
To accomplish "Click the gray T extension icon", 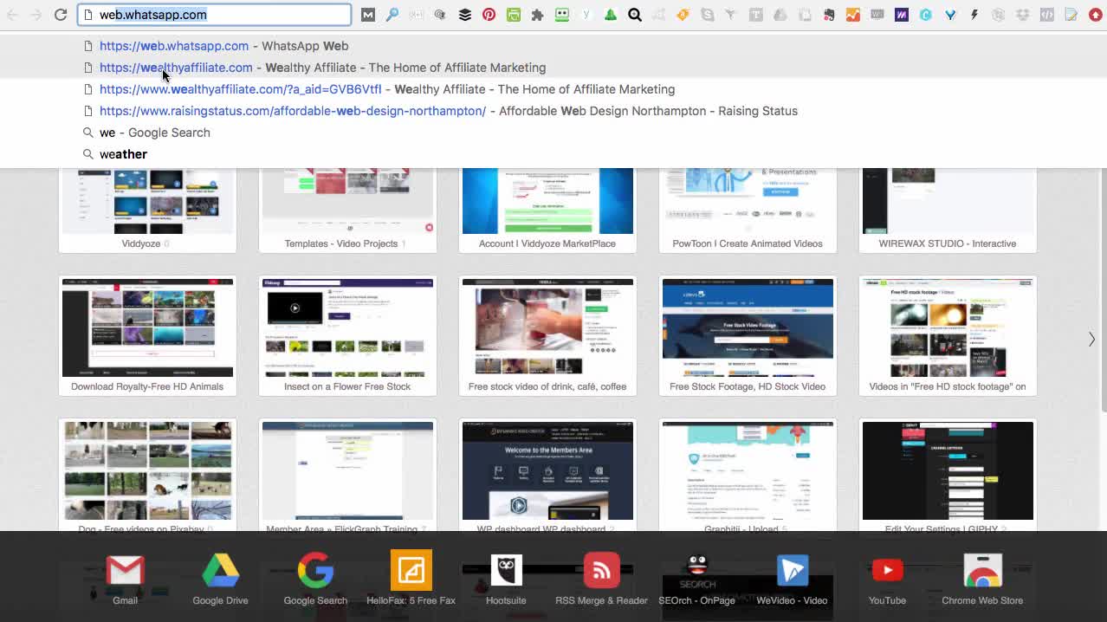I will pyautogui.click(x=756, y=15).
